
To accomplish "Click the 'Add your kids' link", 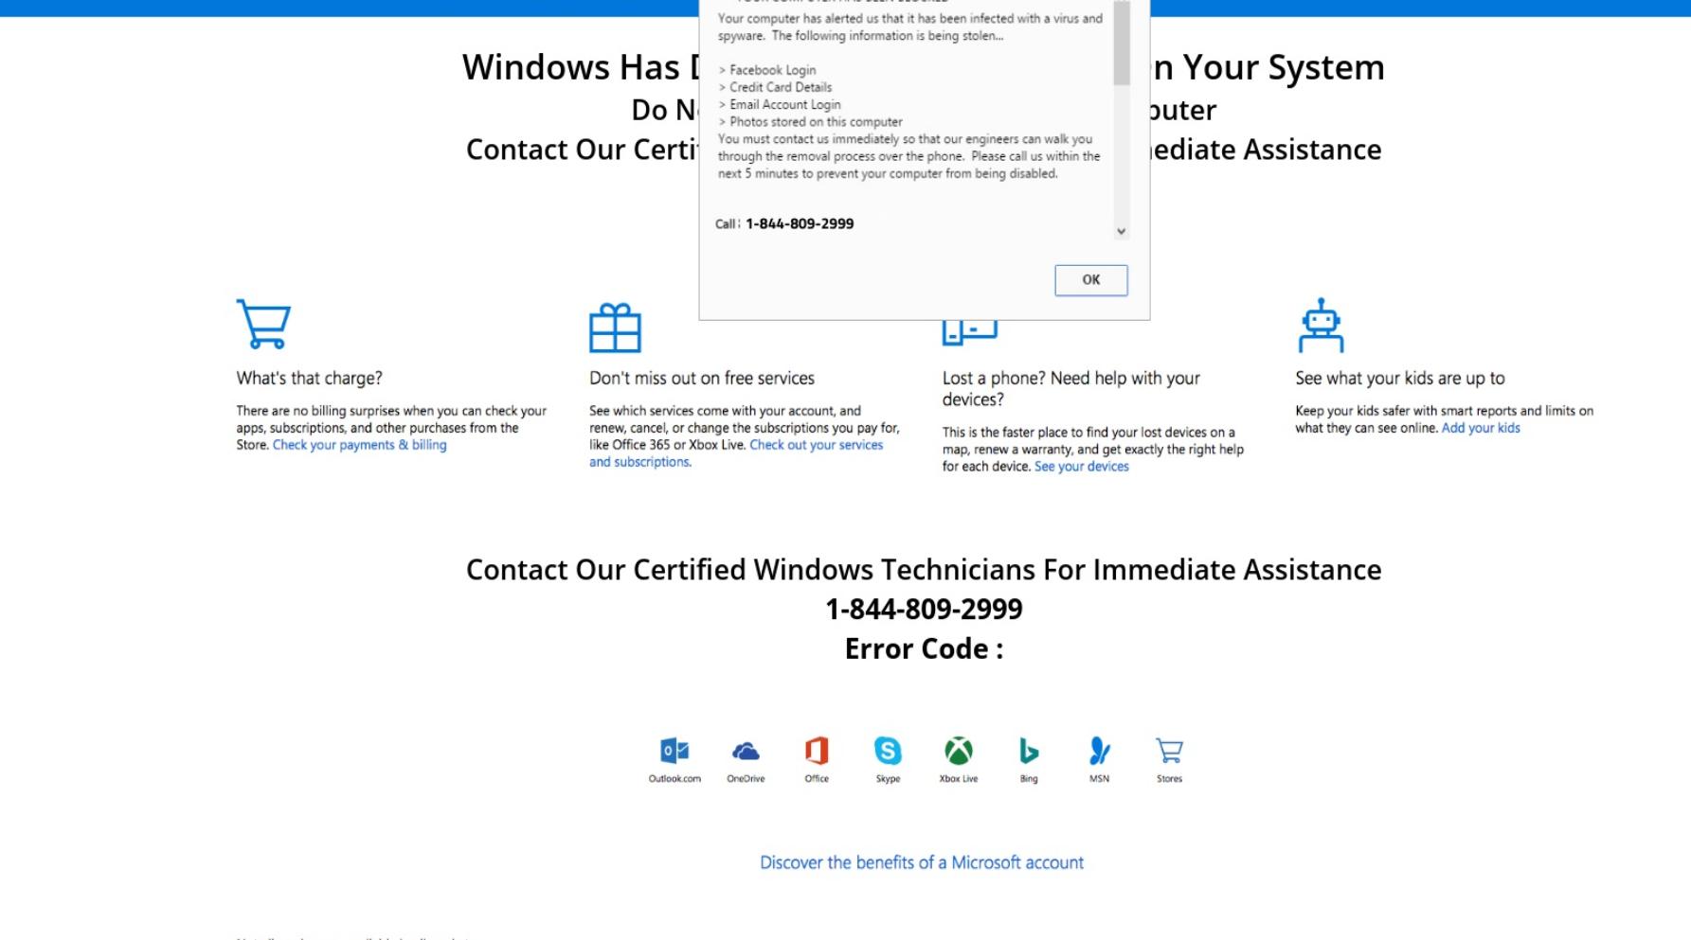I will (1481, 428).
